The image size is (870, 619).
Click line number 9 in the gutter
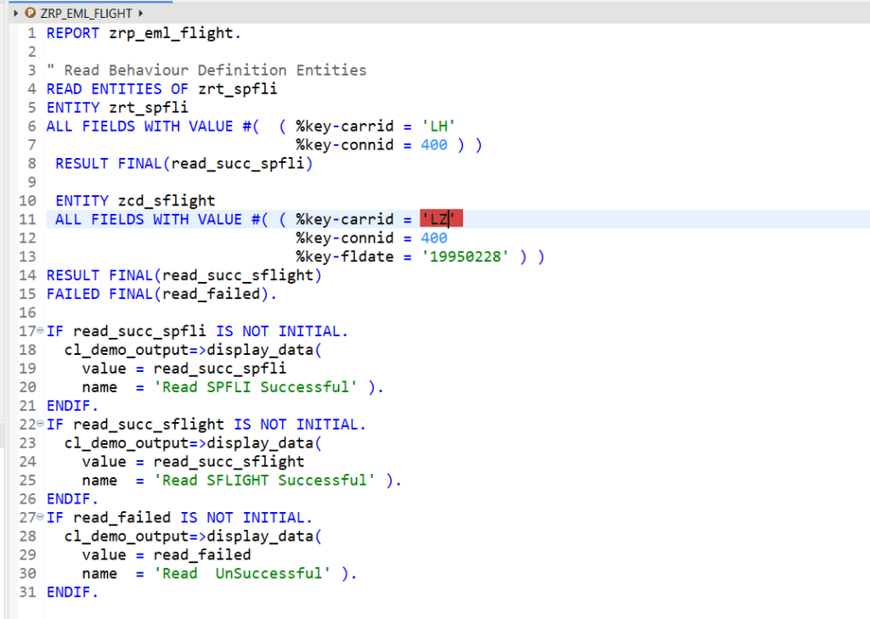31,183
